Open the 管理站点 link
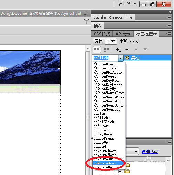The width and height of the screenshot is (174, 175). tap(150, 152)
